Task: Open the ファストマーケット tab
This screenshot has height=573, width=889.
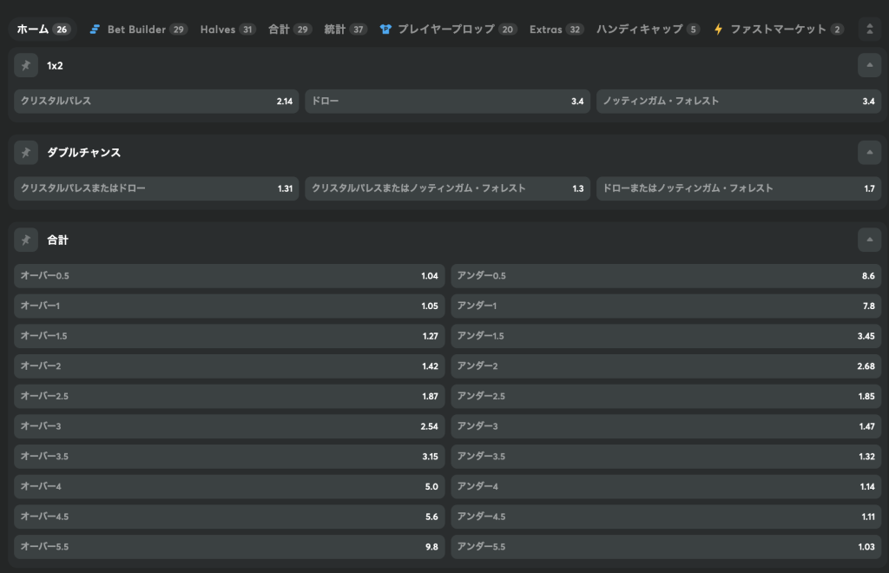Action: tap(779, 30)
